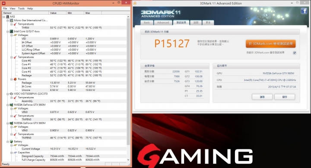Screen dimensions: 311x168
Task: Click the HWMonitor app icon in title bar
Action: [3, 3]
